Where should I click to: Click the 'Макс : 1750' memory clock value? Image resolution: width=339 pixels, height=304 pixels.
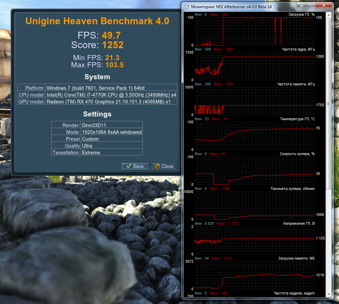click(223, 84)
